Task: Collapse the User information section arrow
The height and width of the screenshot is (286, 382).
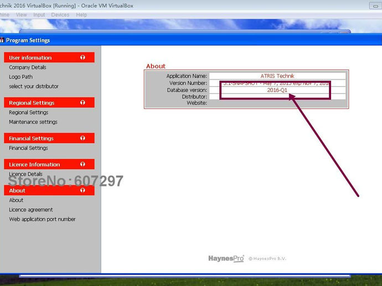Action: coord(82,57)
